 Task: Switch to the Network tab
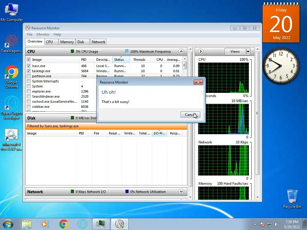pyautogui.click(x=98, y=42)
